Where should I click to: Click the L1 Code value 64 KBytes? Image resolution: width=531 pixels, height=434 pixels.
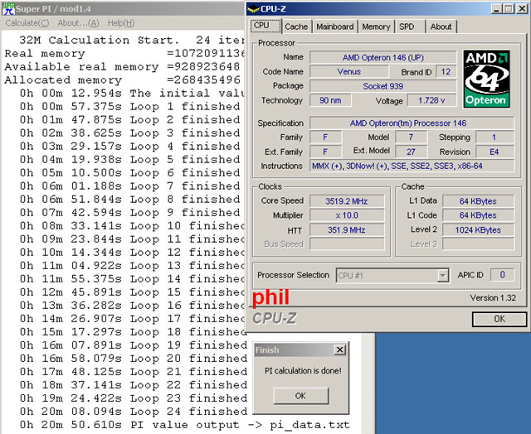click(478, 215)
